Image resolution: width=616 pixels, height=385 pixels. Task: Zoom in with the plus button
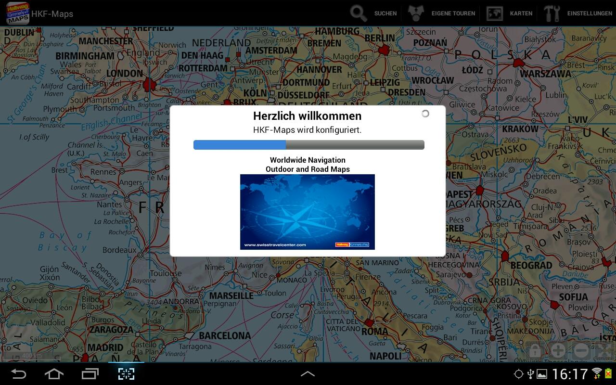pos(558,350)
